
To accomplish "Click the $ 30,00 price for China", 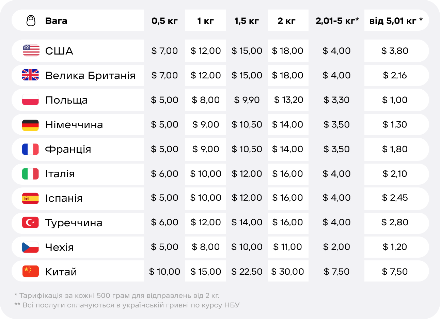I will pos(288,272).
